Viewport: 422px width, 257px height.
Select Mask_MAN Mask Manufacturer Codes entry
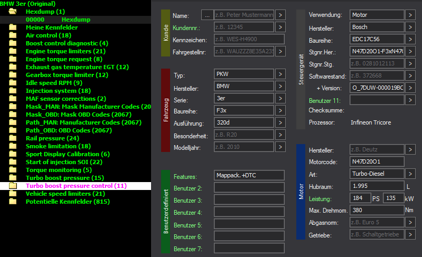(88, 107)
